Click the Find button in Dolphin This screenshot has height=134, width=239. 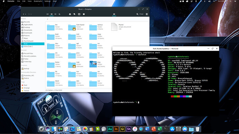pos(140,14)
